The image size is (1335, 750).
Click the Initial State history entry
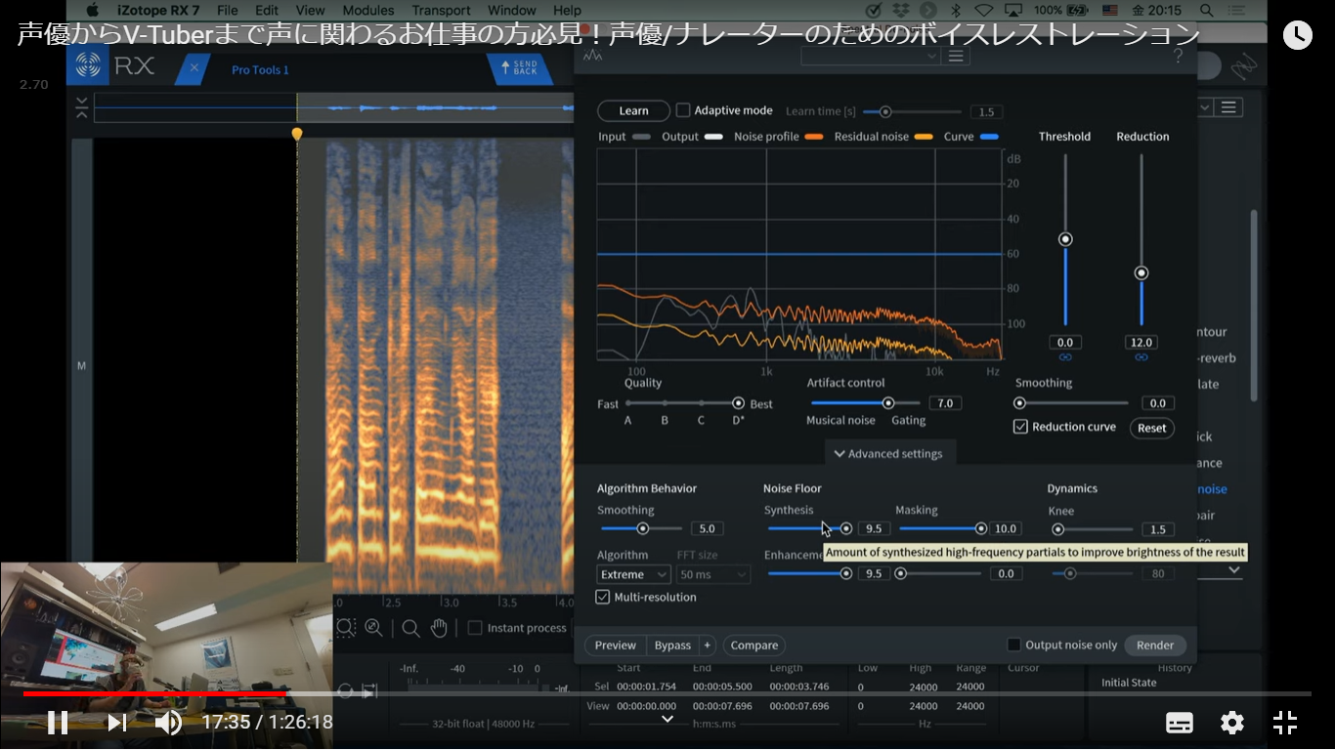(x=1129, y=683)
